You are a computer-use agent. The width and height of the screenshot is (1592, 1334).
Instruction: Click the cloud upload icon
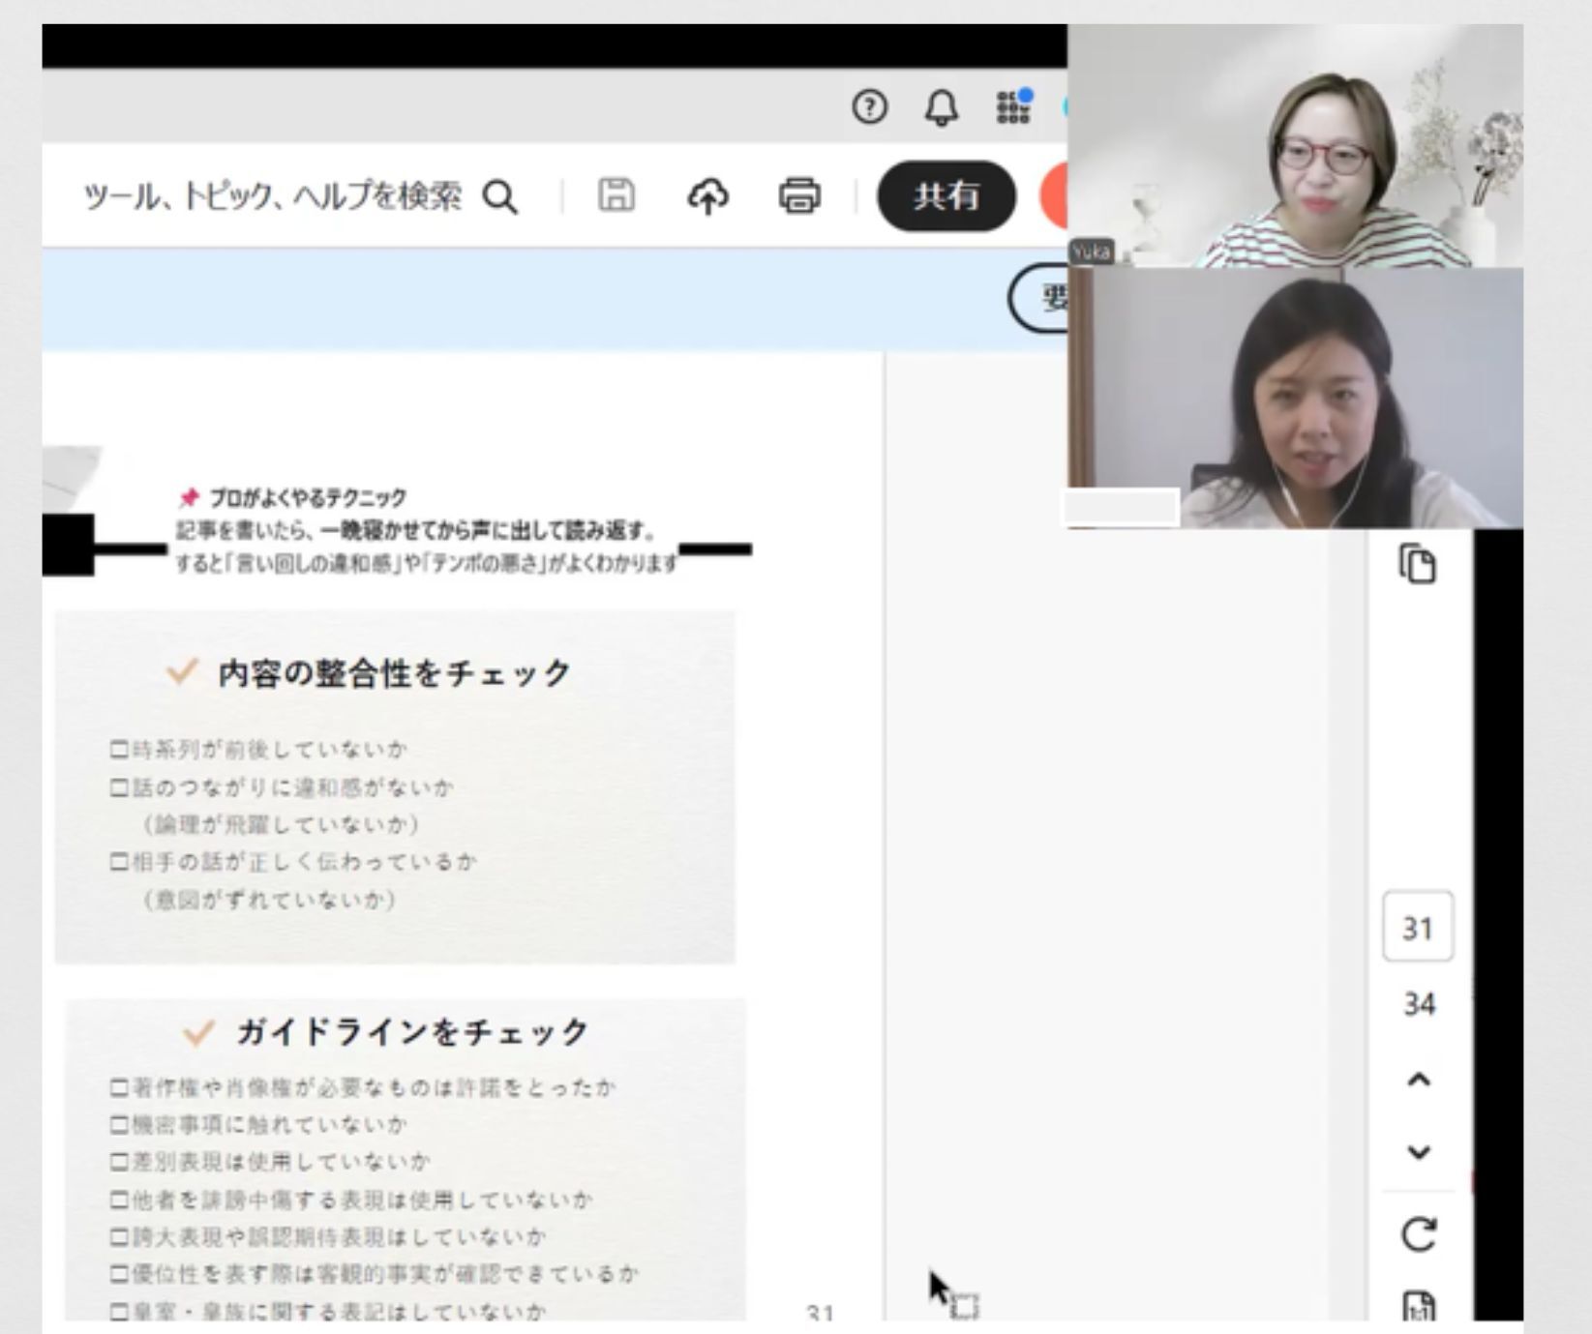coord(707,196)
